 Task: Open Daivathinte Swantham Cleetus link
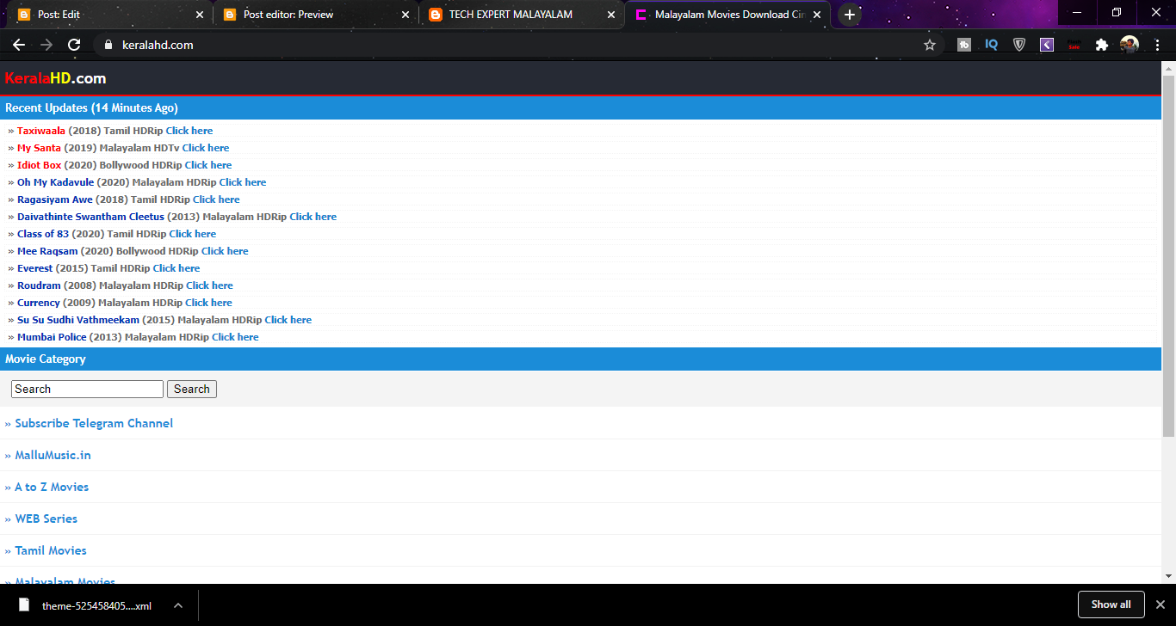tap(90, 217)
